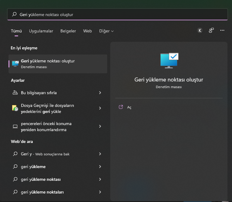Select the Tümü tab
The image size is (232, 202).
(x=16, y=31)
